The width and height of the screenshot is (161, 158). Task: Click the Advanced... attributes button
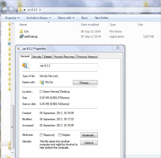click(89, 135)
